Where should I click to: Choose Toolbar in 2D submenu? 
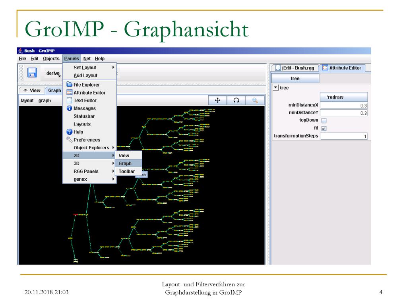tap(128, 172)
